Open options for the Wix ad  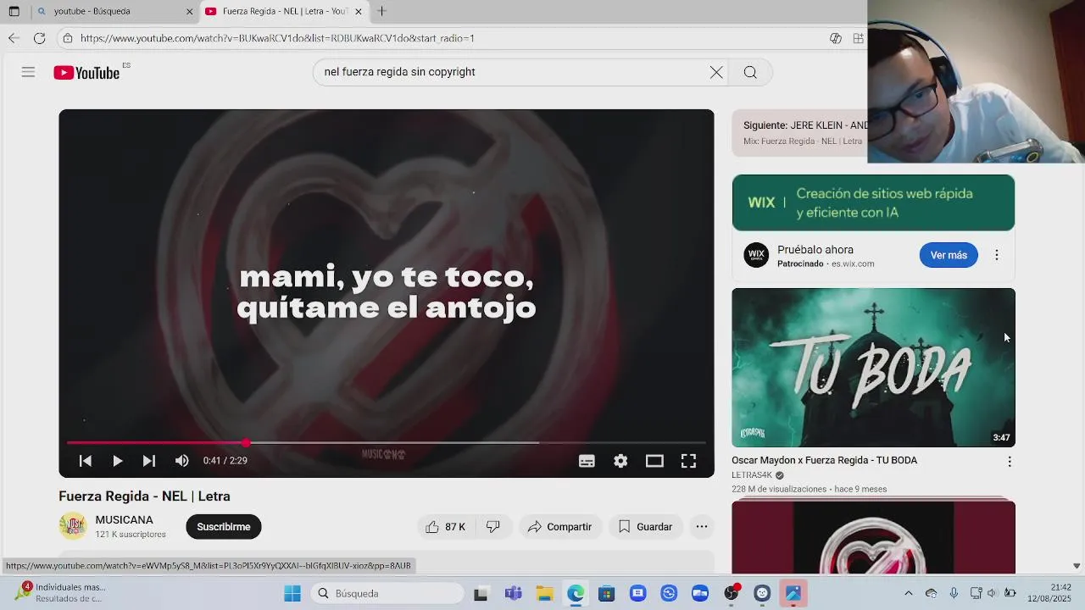(x=997, y=255)
